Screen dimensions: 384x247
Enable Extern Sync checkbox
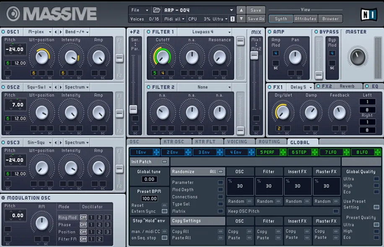click(x=165, y=211)
